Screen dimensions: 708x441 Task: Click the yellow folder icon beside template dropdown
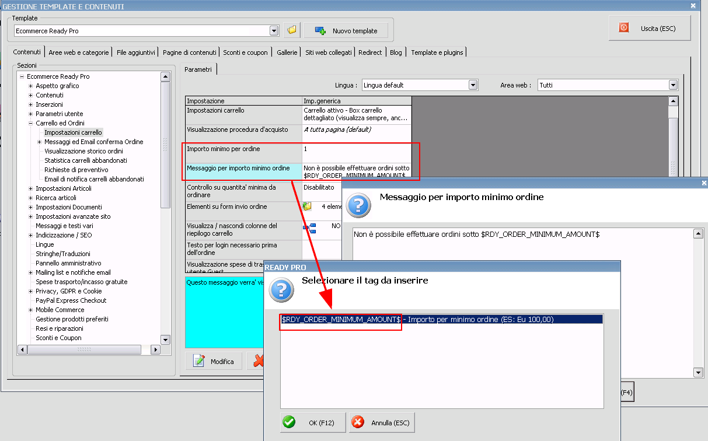click(292, 30)
